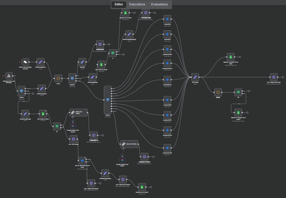
Task: Select the 'Get row(s) in sheet' node
Action: 43,114
